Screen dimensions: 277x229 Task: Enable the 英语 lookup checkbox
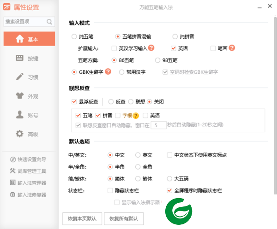(x=145, y=116)
